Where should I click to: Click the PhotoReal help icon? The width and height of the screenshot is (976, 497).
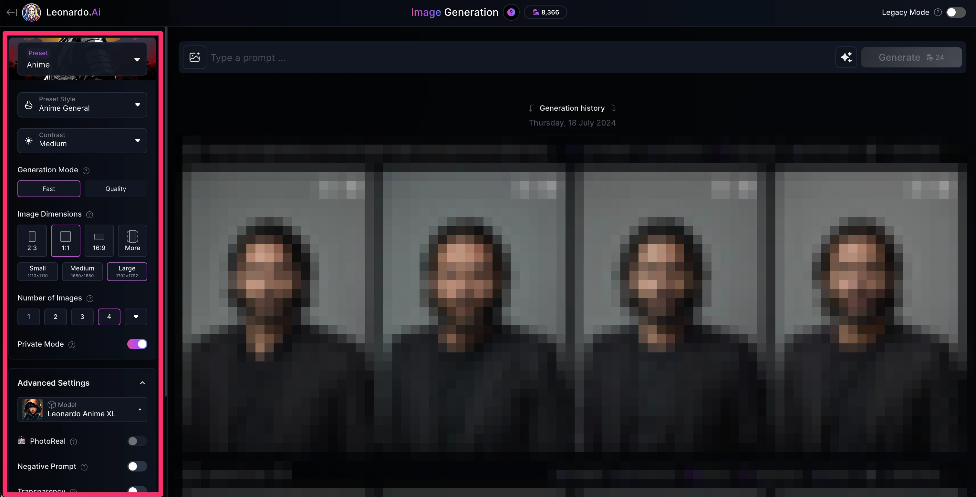click(x=74, y=442)
